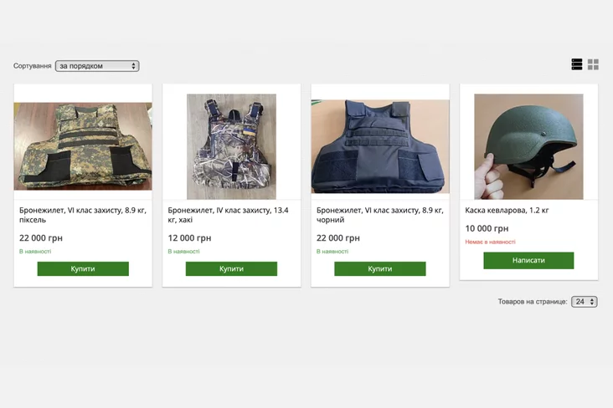The image size is (613, 408).
Task: Open items-per-page dropdown showing 24
Action: coord(584,302)
